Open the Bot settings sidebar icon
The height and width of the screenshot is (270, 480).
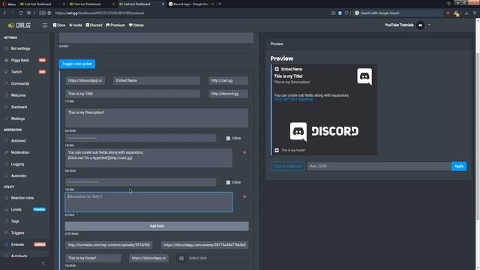point(6,49)
